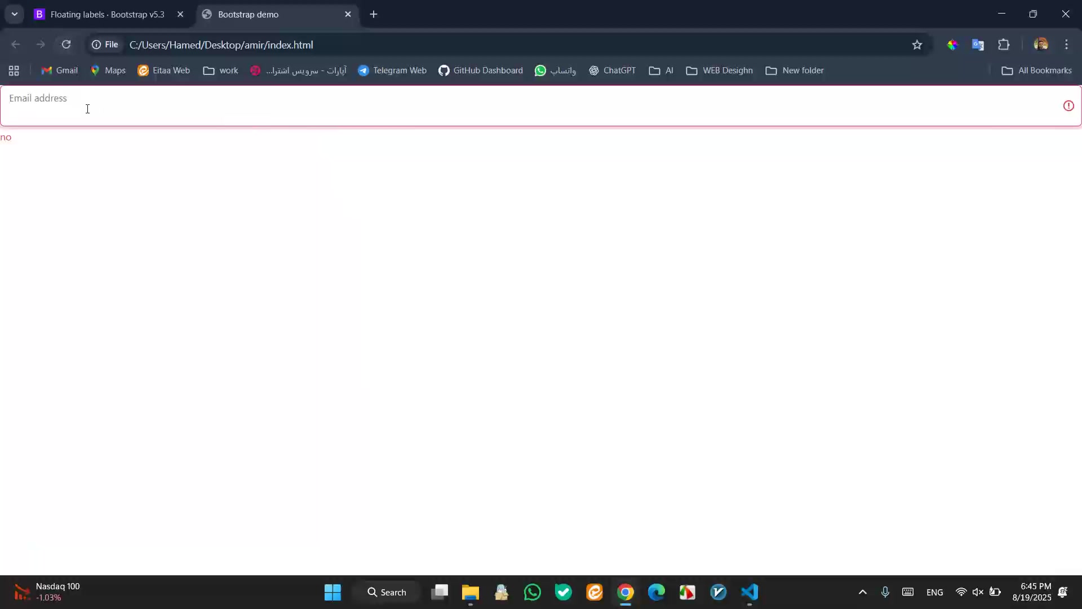
Task: Open the apps grid shortcut
Action: click(x=14, y=70)
